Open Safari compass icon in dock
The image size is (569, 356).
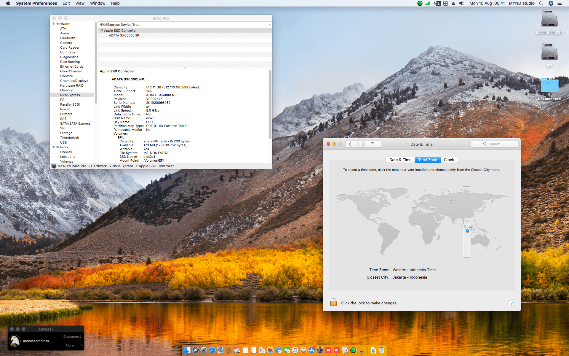pos(212,350)
